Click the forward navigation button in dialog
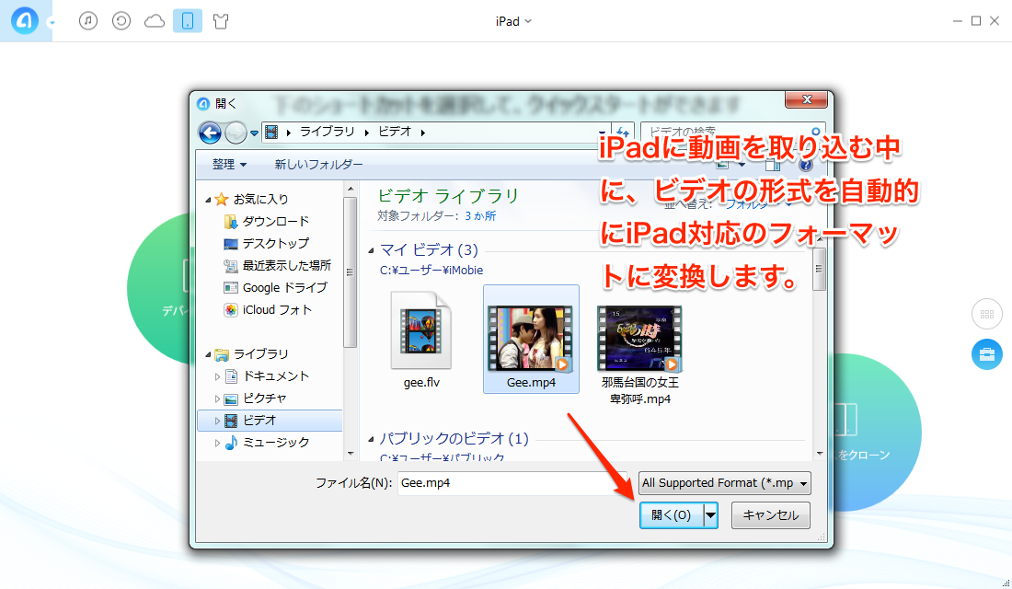The width and height of the screenshot is (1012, 589). (x=236, y=133)
